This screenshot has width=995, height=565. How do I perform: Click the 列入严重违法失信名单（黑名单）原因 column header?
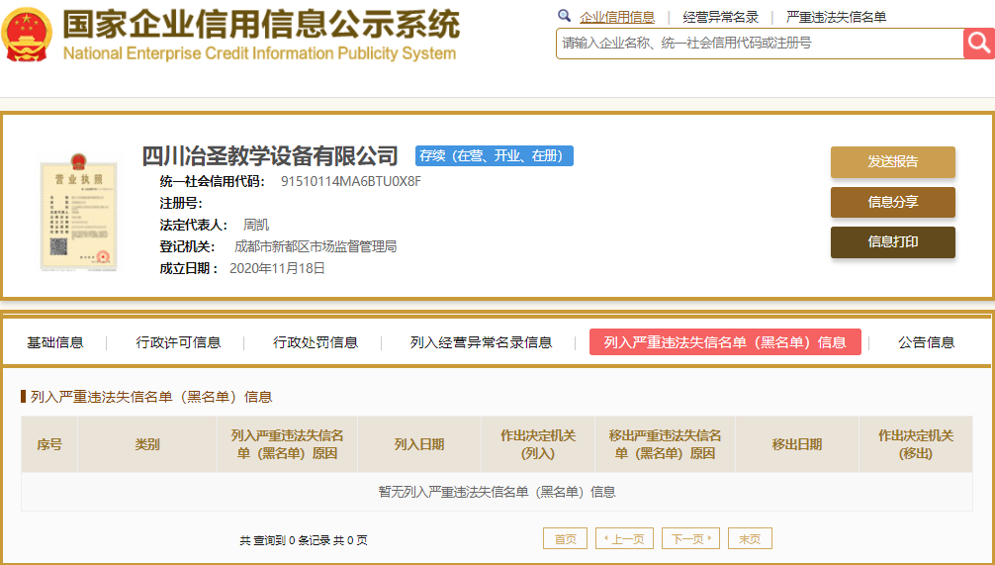(288, 444)
